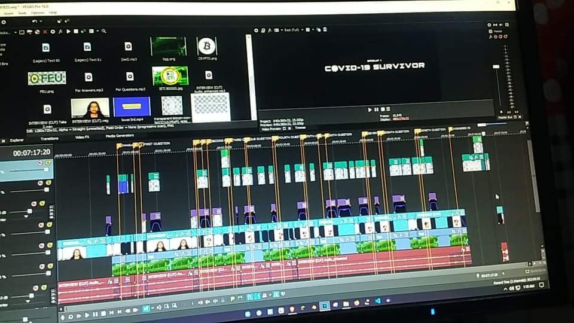Click Master FX icon in Master Bus

click(x=491, y=36)
